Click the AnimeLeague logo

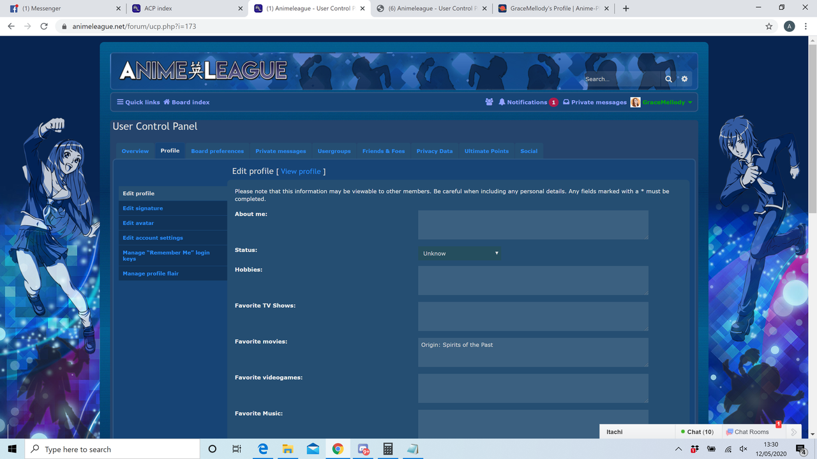(x=203, y=70)
